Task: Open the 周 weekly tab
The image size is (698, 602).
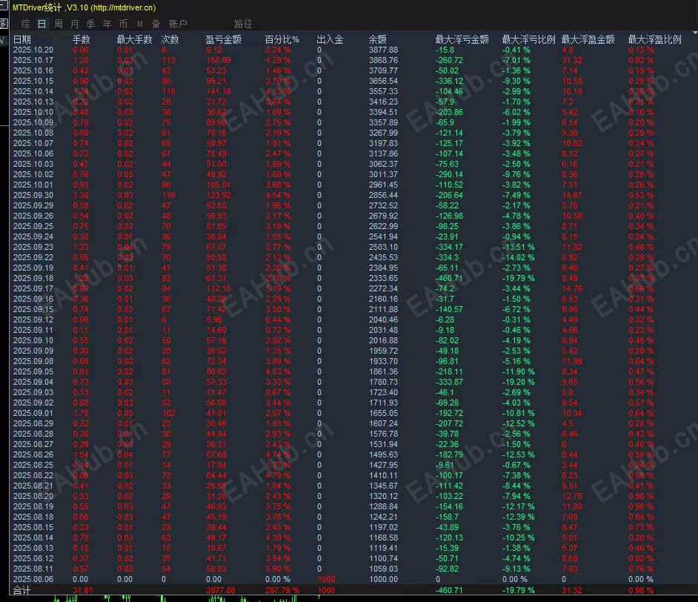Action: tap(59, 24)
